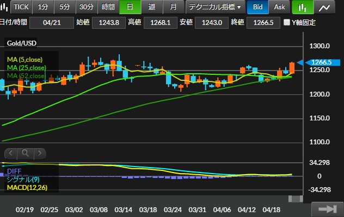
Task: Click the 04/18 date axis label
Action: coord(272,210)
